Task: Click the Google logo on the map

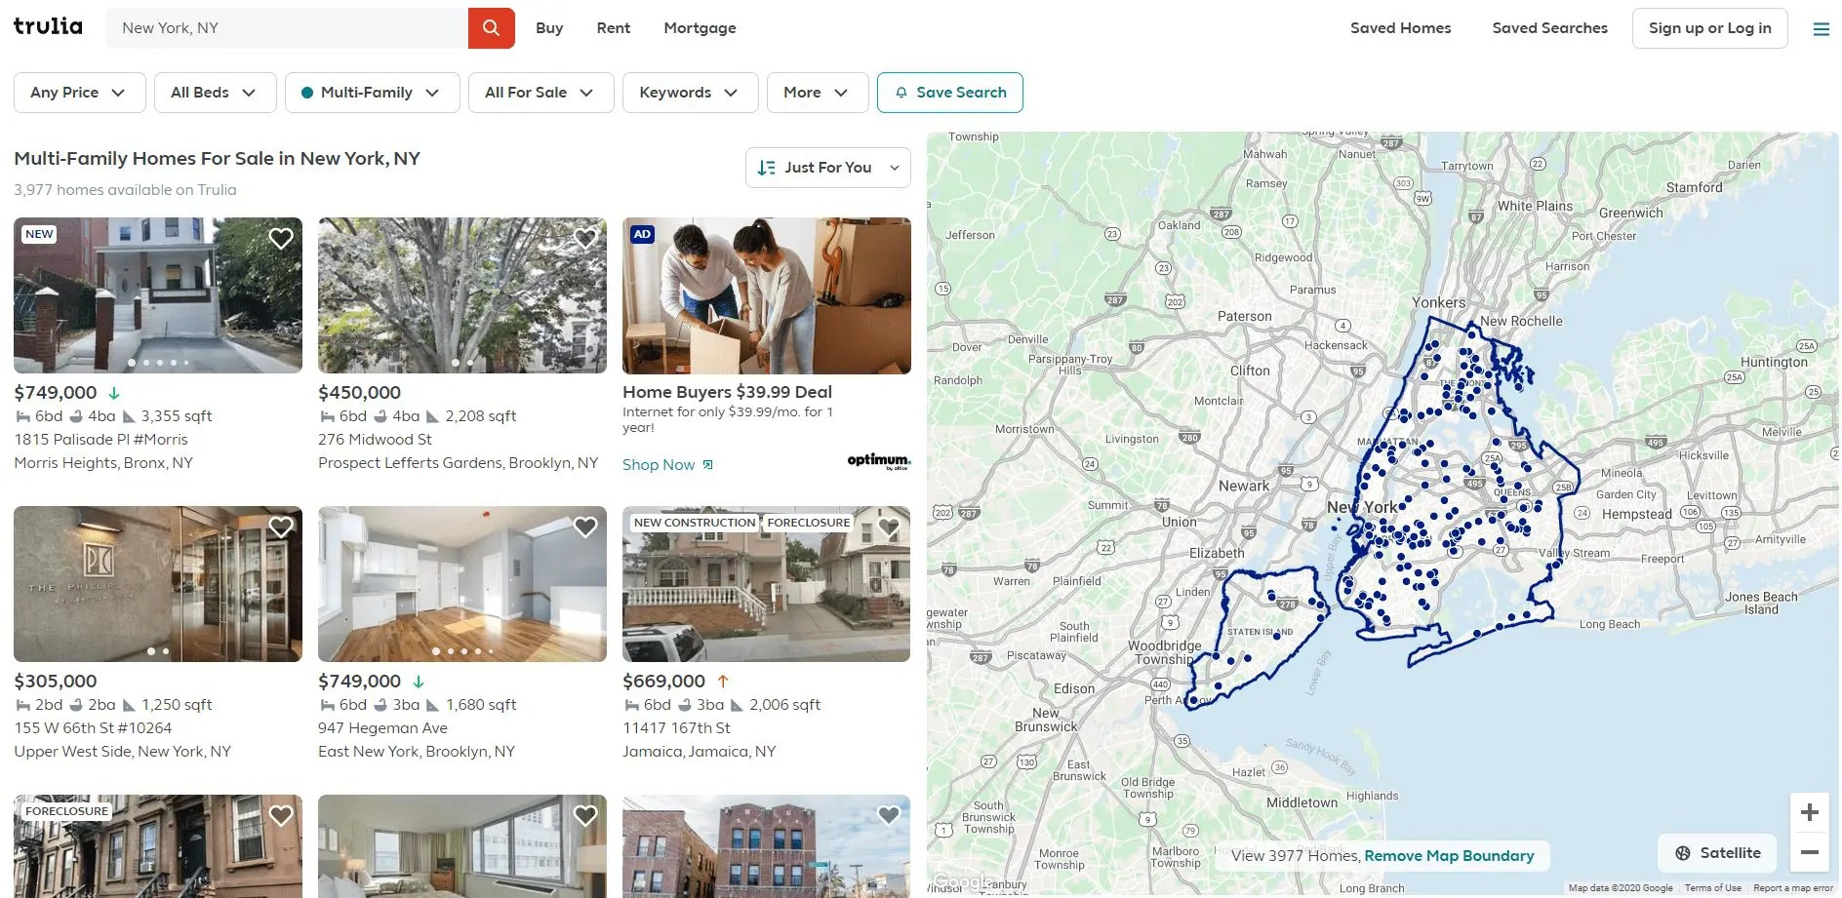Action: 963,881
